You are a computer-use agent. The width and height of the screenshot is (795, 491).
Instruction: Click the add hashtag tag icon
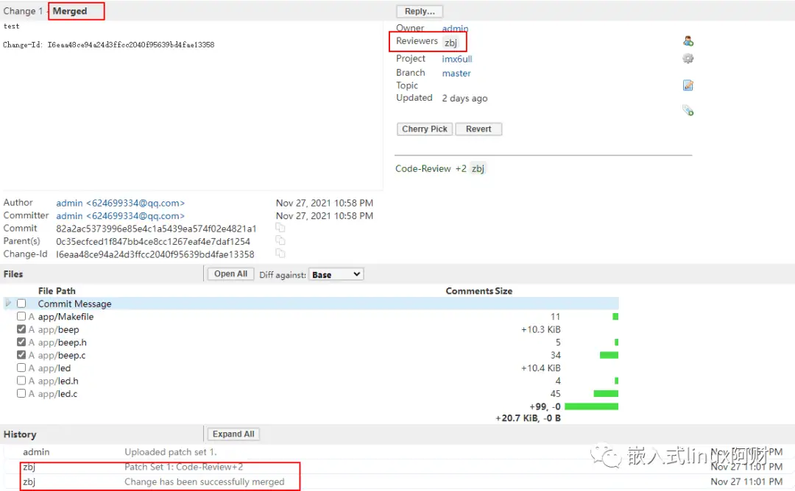point(688,110)
